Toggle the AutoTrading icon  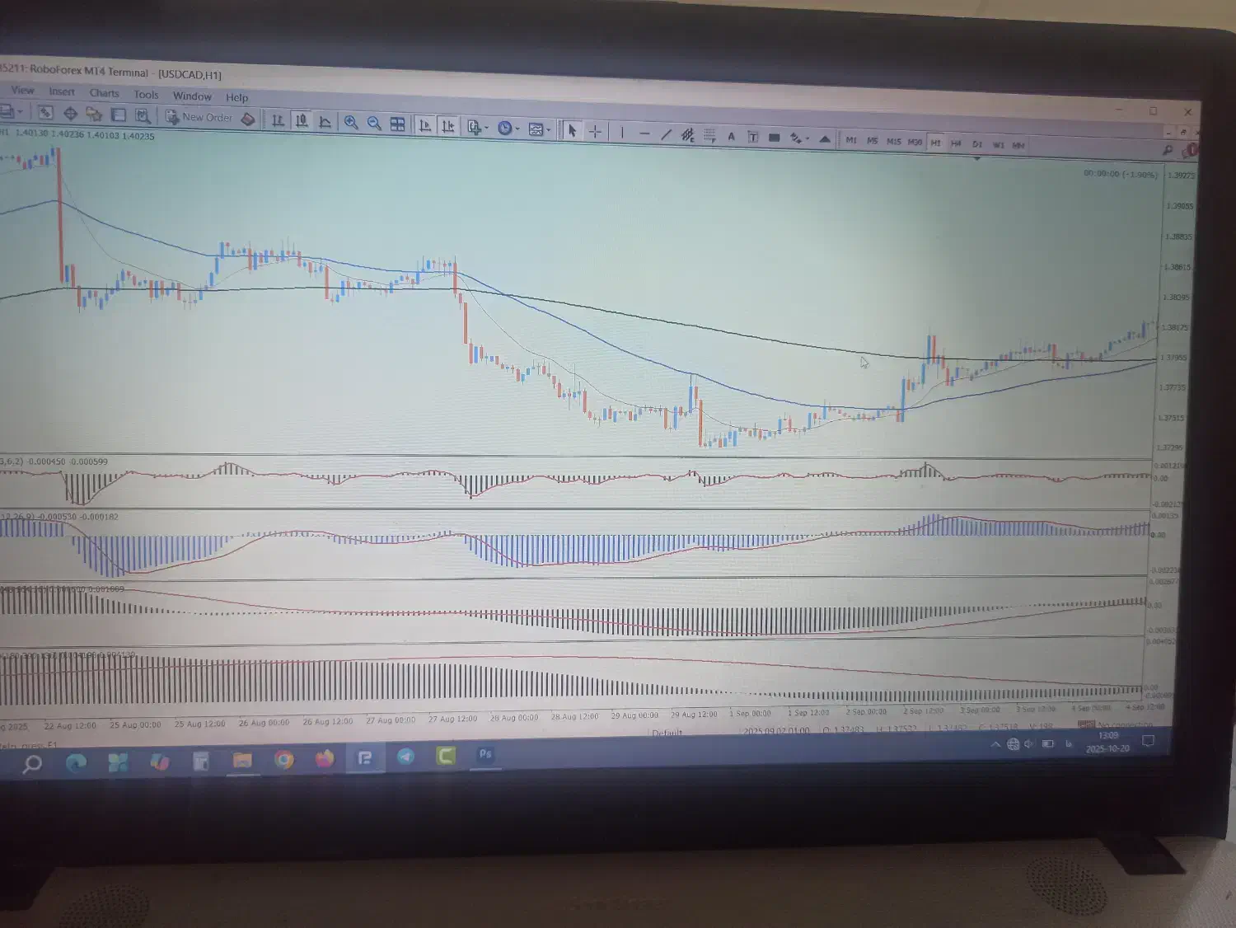coord(248,119)
